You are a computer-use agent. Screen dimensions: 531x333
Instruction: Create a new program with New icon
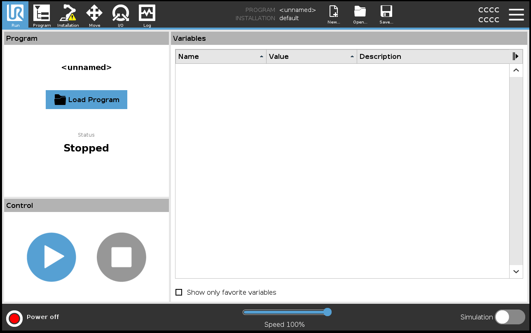[x=334, y=15]
